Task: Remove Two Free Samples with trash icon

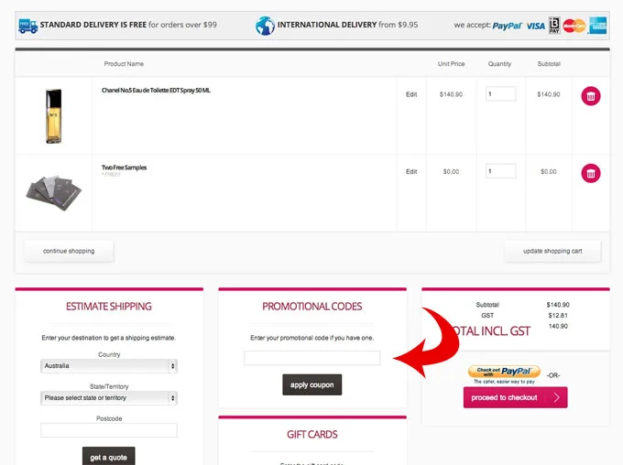Action: [591, 172]
